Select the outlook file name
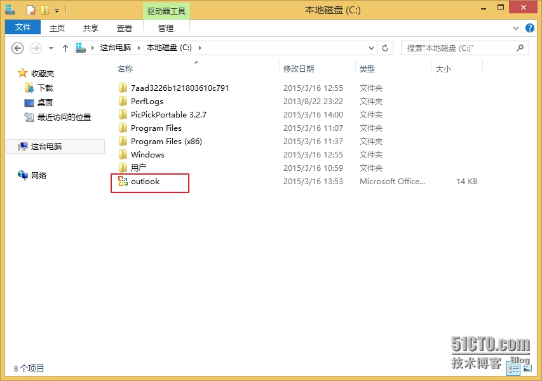 pos(145,182)
